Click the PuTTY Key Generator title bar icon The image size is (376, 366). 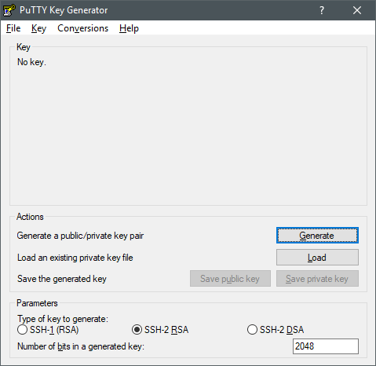pyautogui.click(x=9, y=10)
